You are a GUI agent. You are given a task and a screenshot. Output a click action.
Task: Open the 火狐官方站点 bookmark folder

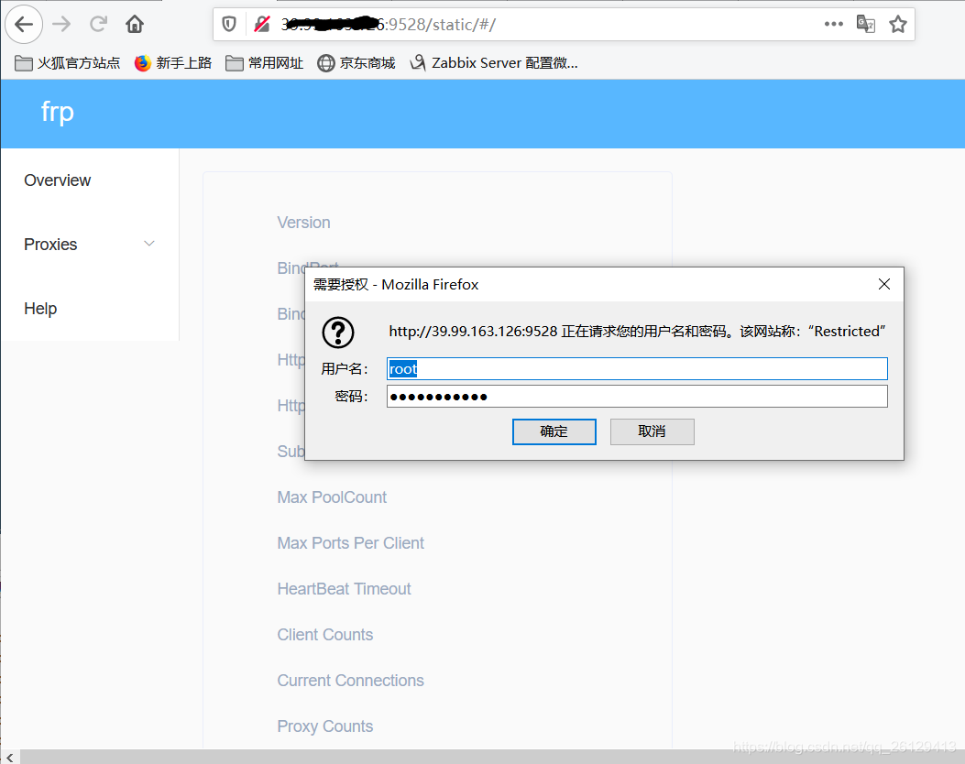coord(67,62)
